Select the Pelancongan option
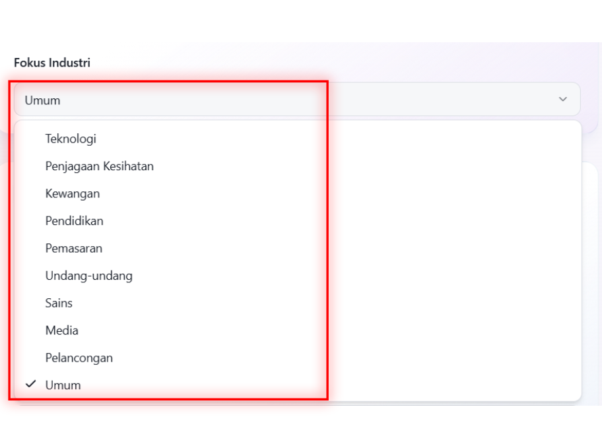 pyautogui.click(x=79, y=358)
